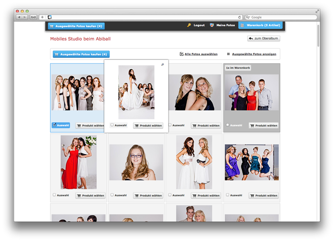Check Auswahl under the jumping girls photo
The width and height of the screenshot is (334, 241).
click(x=228, y=195)
